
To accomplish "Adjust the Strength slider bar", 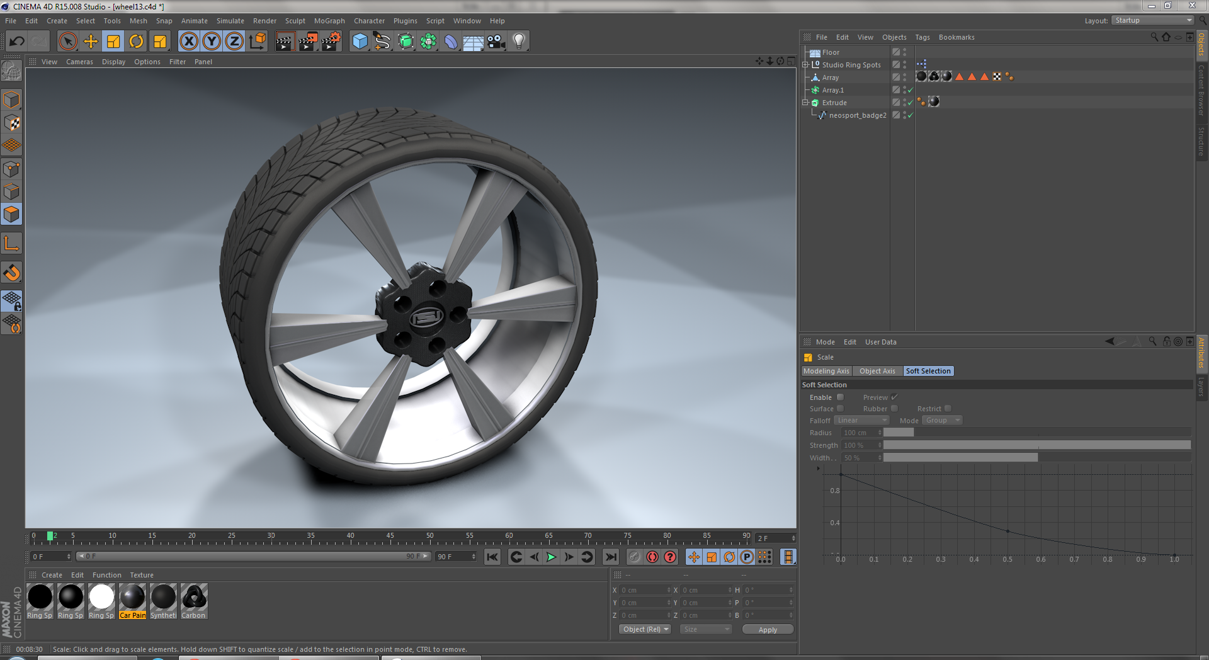I will click(1036, 445).
